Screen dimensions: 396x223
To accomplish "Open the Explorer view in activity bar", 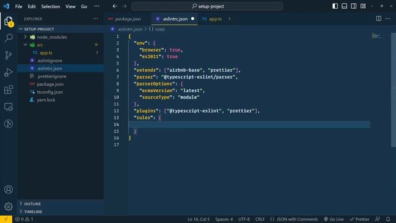I will coord(8,21).
